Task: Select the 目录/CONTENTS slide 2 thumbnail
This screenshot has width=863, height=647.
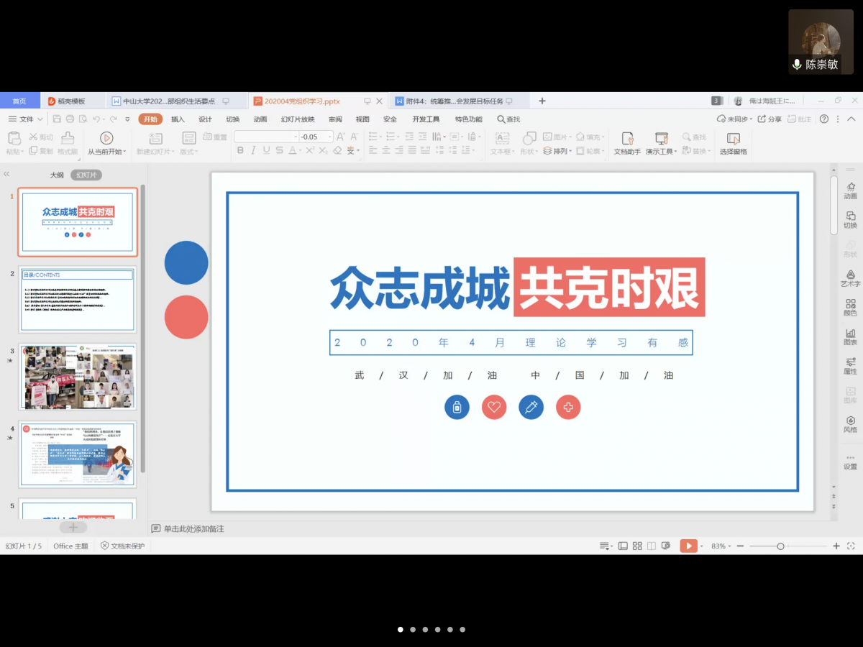Action: click(x=78, y=299)
